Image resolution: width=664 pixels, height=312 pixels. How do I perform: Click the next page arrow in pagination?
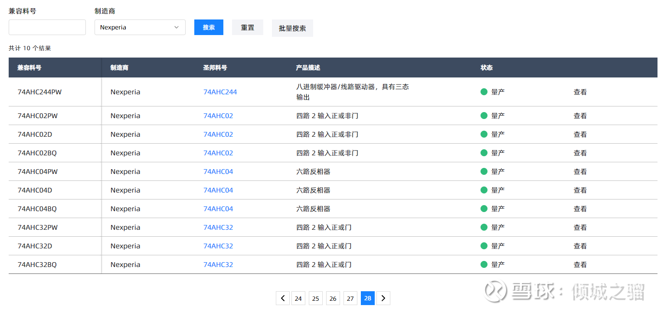tap(383, 298)
